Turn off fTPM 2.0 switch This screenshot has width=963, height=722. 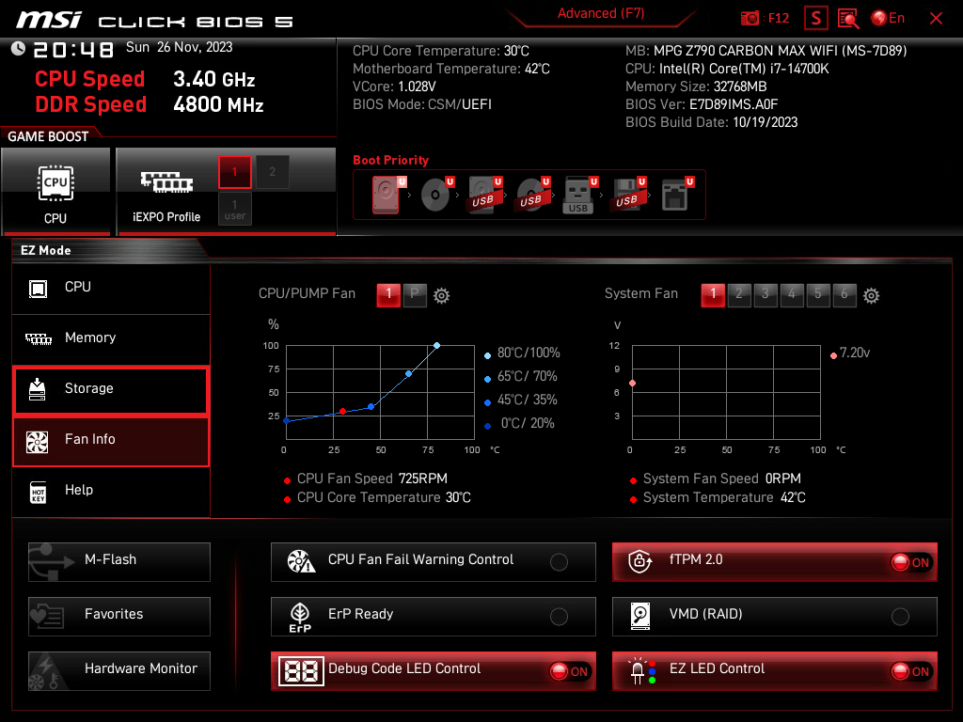(911, 562)
